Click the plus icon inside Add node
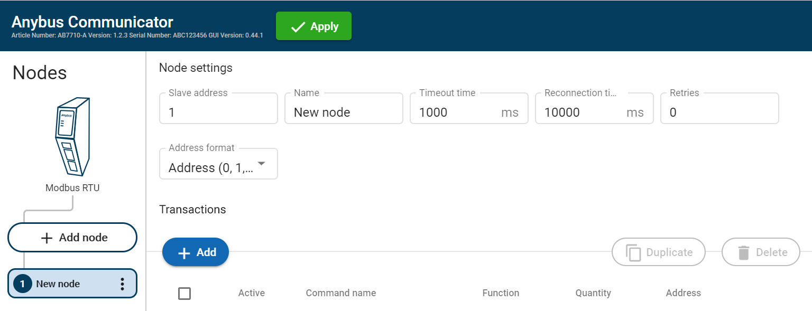The height and width of the screenshot is (311, 812). tap(48, 237)
